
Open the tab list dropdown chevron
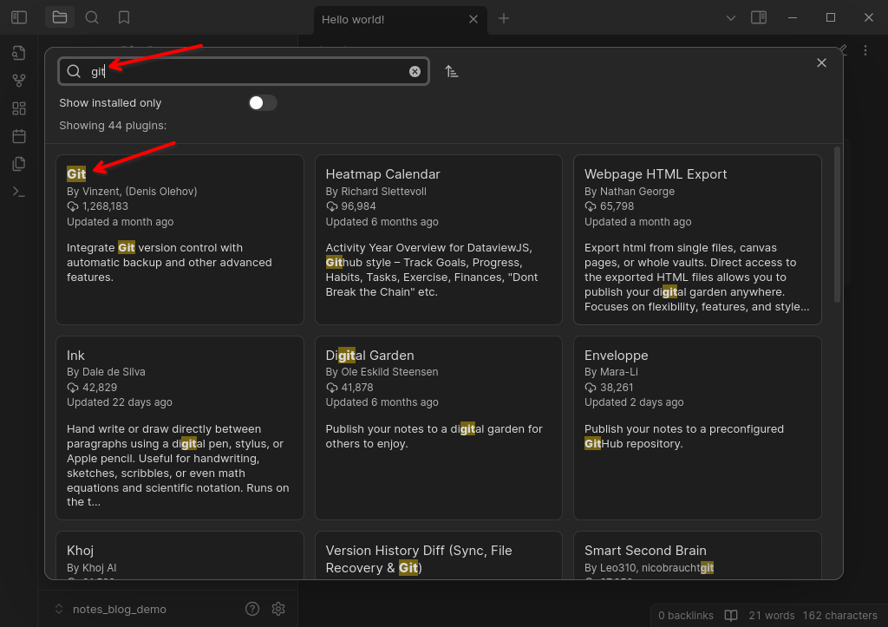click(x=730, y=18)
